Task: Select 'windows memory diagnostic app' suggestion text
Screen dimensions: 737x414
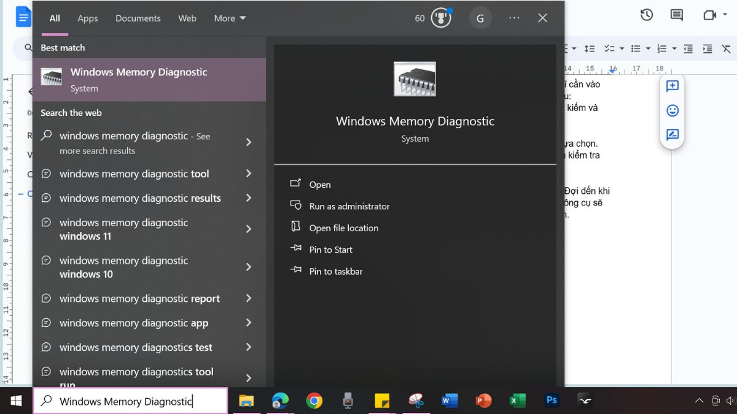Action: click(x=134, y=323)
